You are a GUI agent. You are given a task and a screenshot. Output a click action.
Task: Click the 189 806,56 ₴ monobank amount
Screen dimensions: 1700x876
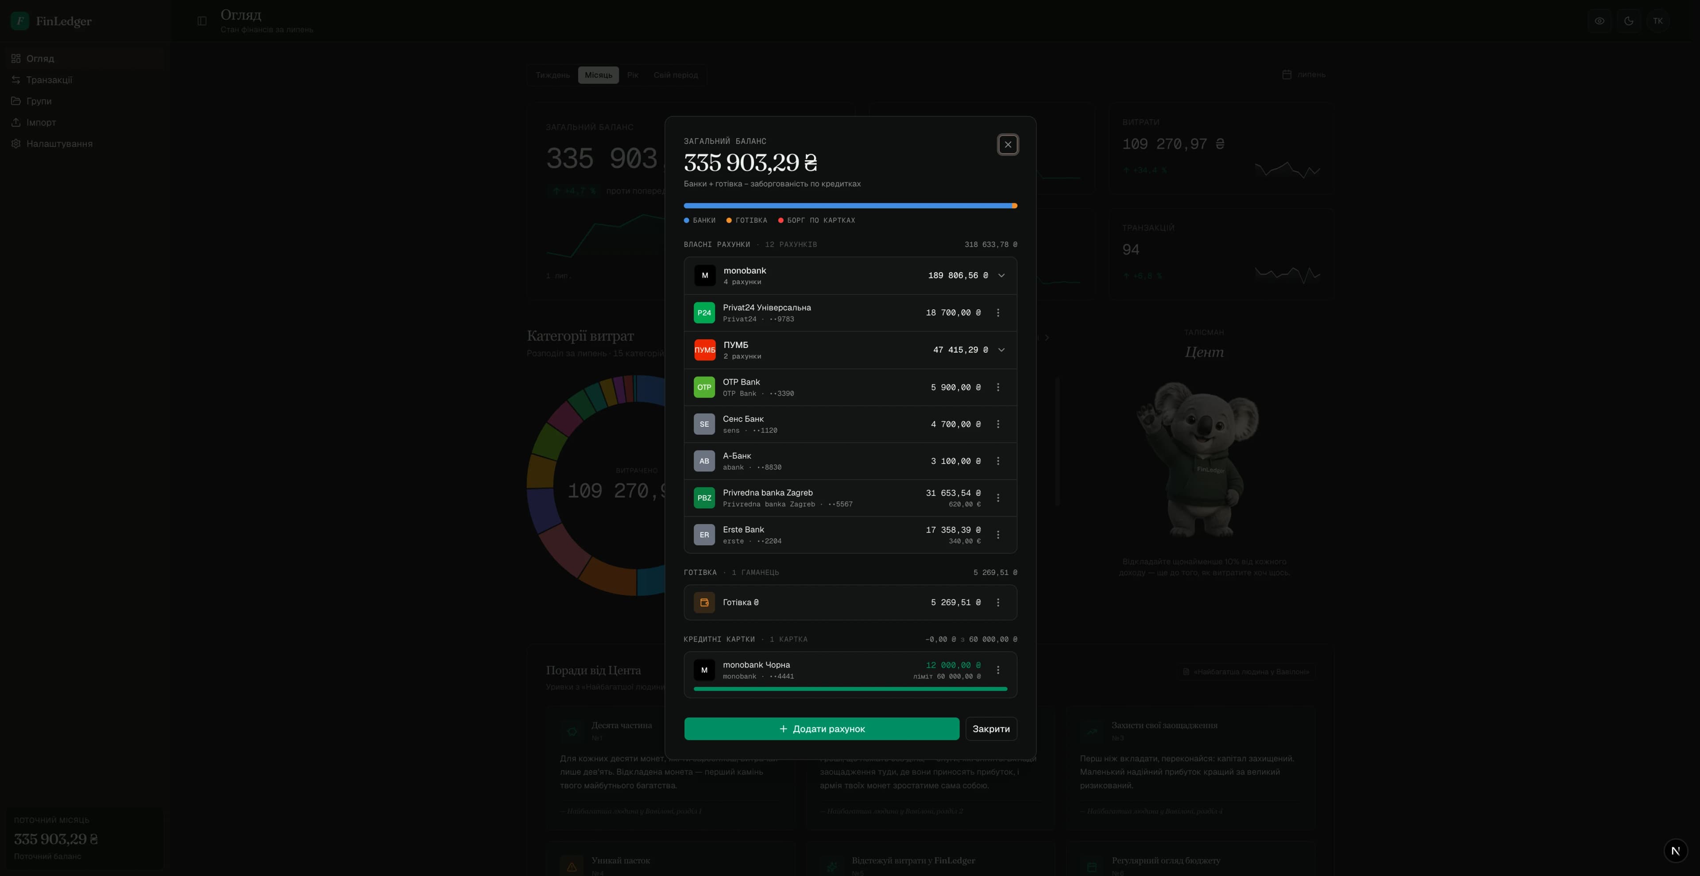(958, 276)
